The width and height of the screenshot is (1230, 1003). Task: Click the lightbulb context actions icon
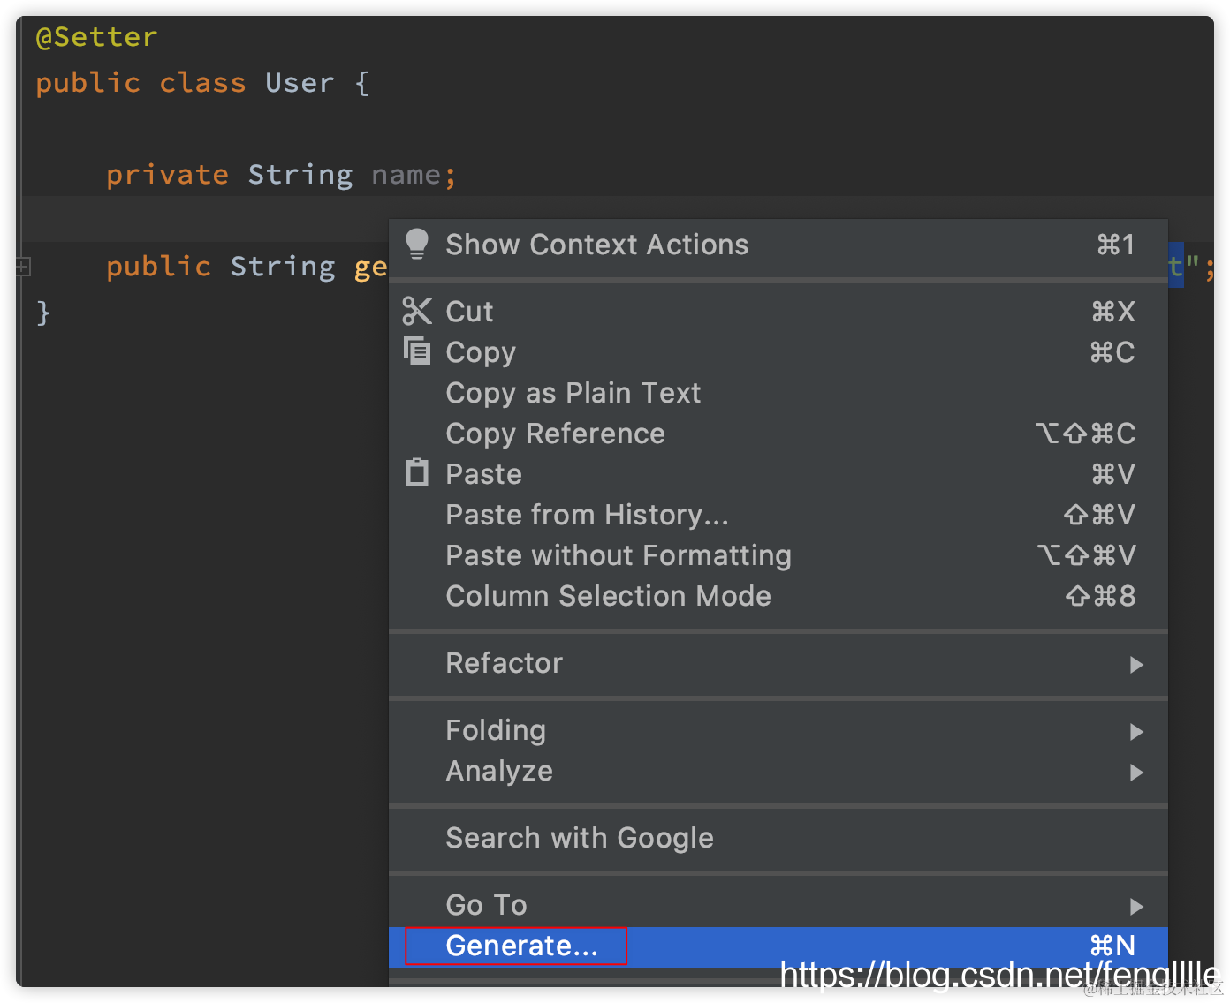tap(417, 244)
